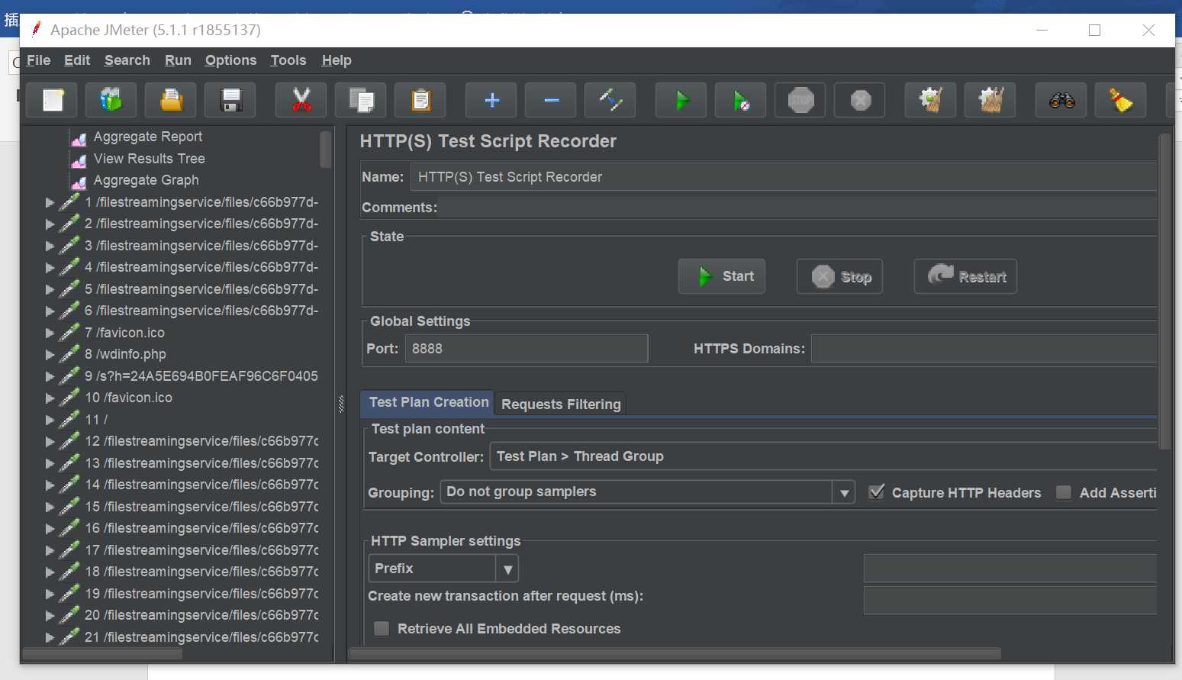
Task: Click the Cut scissors icon
Action: [301, 100]
